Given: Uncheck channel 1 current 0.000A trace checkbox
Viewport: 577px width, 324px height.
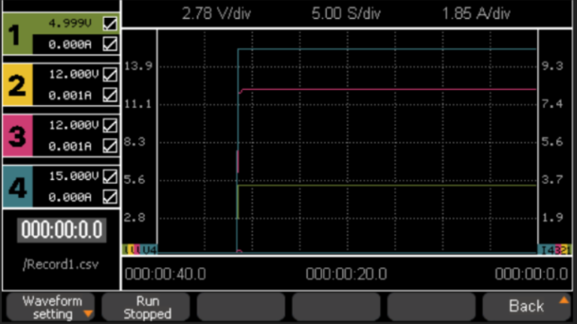Looking at the screenshot, I should click(110, 44).
